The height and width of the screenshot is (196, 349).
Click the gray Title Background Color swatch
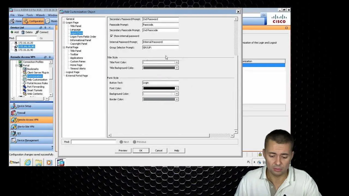159,68
